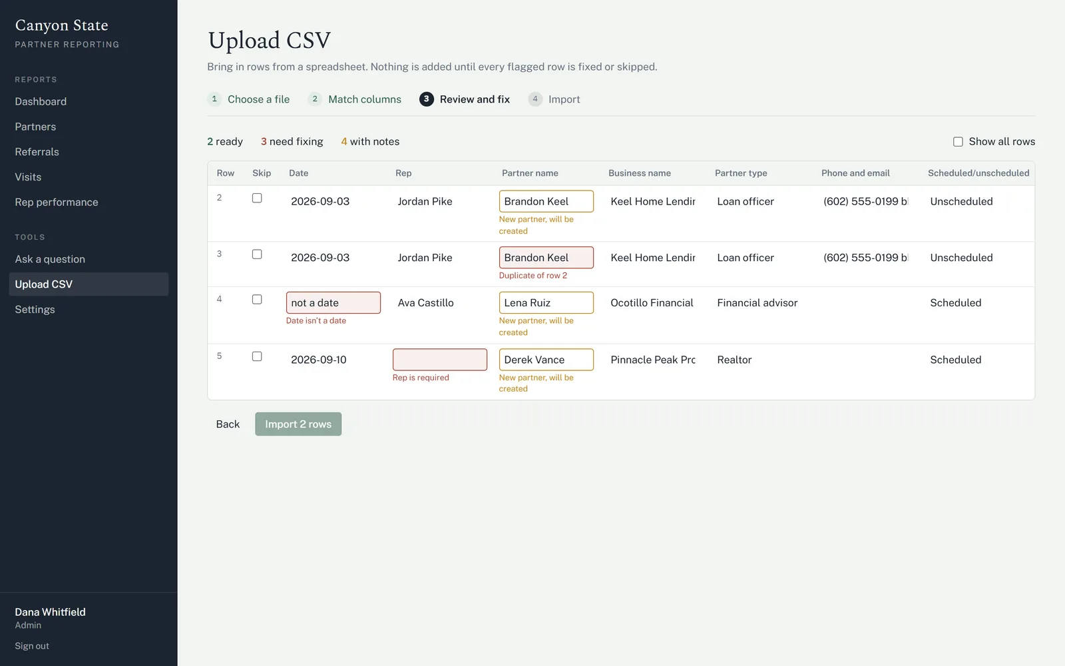Go to step 2 Match columns
The width and height of the screenshot is (1065, 666).
(x=355, y=99)
